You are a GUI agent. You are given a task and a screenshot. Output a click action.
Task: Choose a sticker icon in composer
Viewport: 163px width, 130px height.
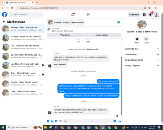click(x=56, y=121)
